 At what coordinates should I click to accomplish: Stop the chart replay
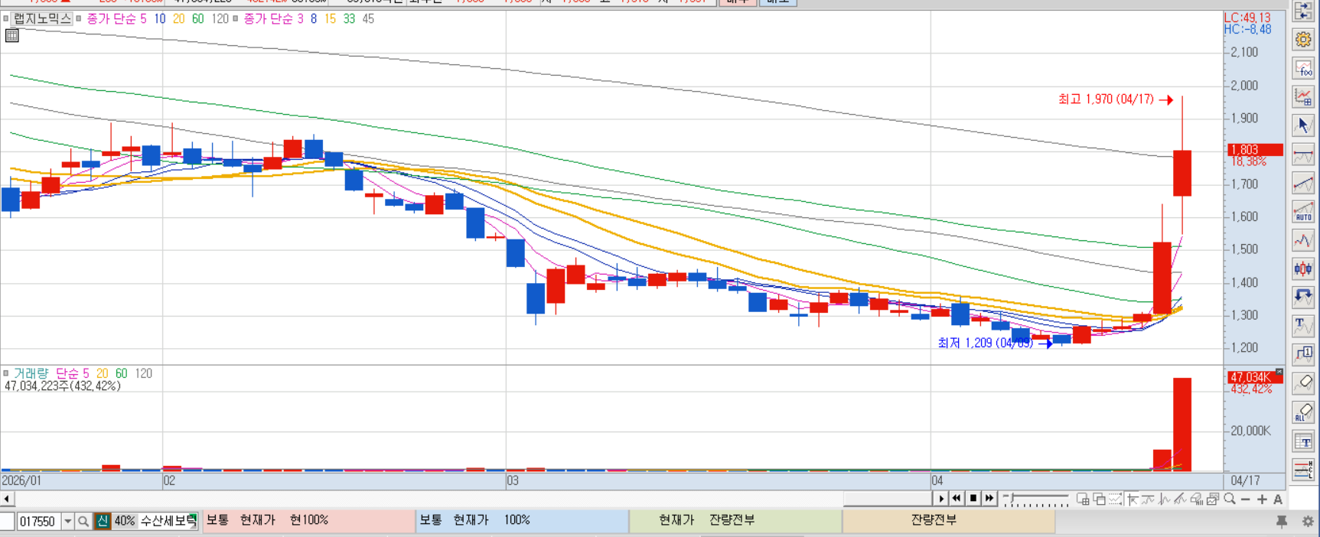click(973, 499)
